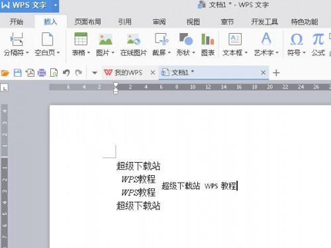The image size is (331, 248).
Task: Click the tab stop selector at ruler corner
Action: pos(5,87)
